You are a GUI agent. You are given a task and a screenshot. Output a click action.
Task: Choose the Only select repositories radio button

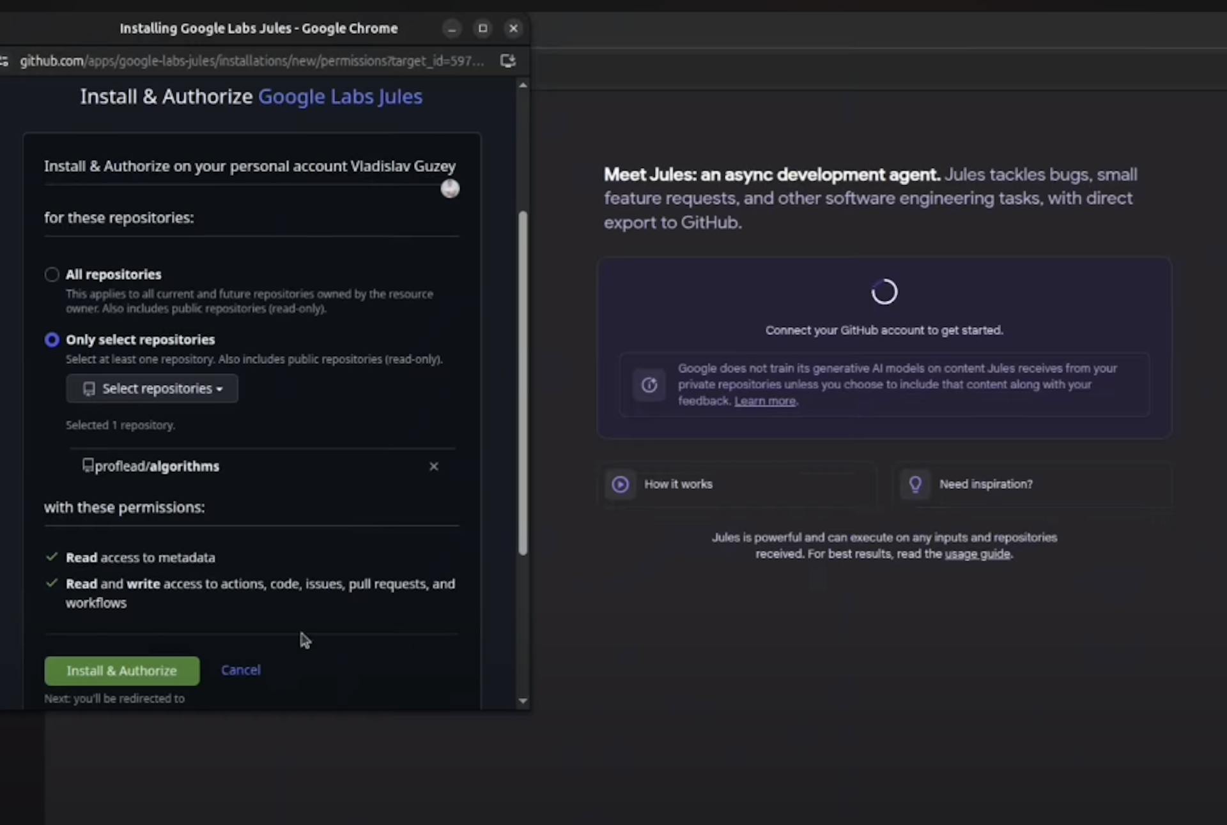coord(52,340)
